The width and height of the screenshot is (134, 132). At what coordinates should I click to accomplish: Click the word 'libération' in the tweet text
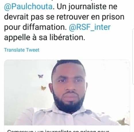pos(67,37)
